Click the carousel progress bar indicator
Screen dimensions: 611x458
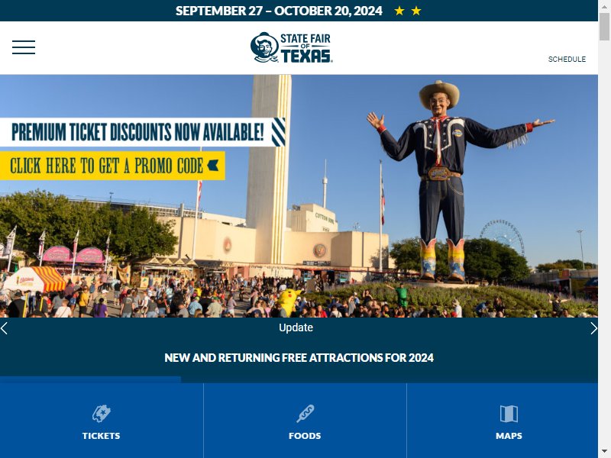click(x=90, y=379)
